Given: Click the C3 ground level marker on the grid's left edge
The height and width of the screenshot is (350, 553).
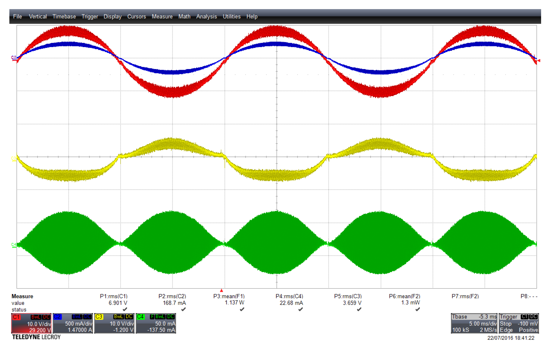Looking at the screenshot, I should [x=13, y=159].
